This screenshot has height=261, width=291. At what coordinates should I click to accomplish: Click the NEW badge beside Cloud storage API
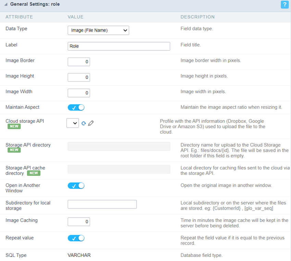pos(14,126)
